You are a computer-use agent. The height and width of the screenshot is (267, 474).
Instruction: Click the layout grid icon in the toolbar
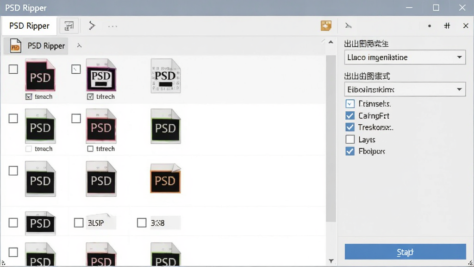(x=69, y=26)
